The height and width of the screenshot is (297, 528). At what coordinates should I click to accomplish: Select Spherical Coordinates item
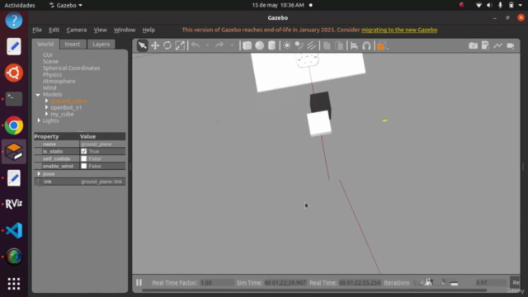tap(72, 68)
